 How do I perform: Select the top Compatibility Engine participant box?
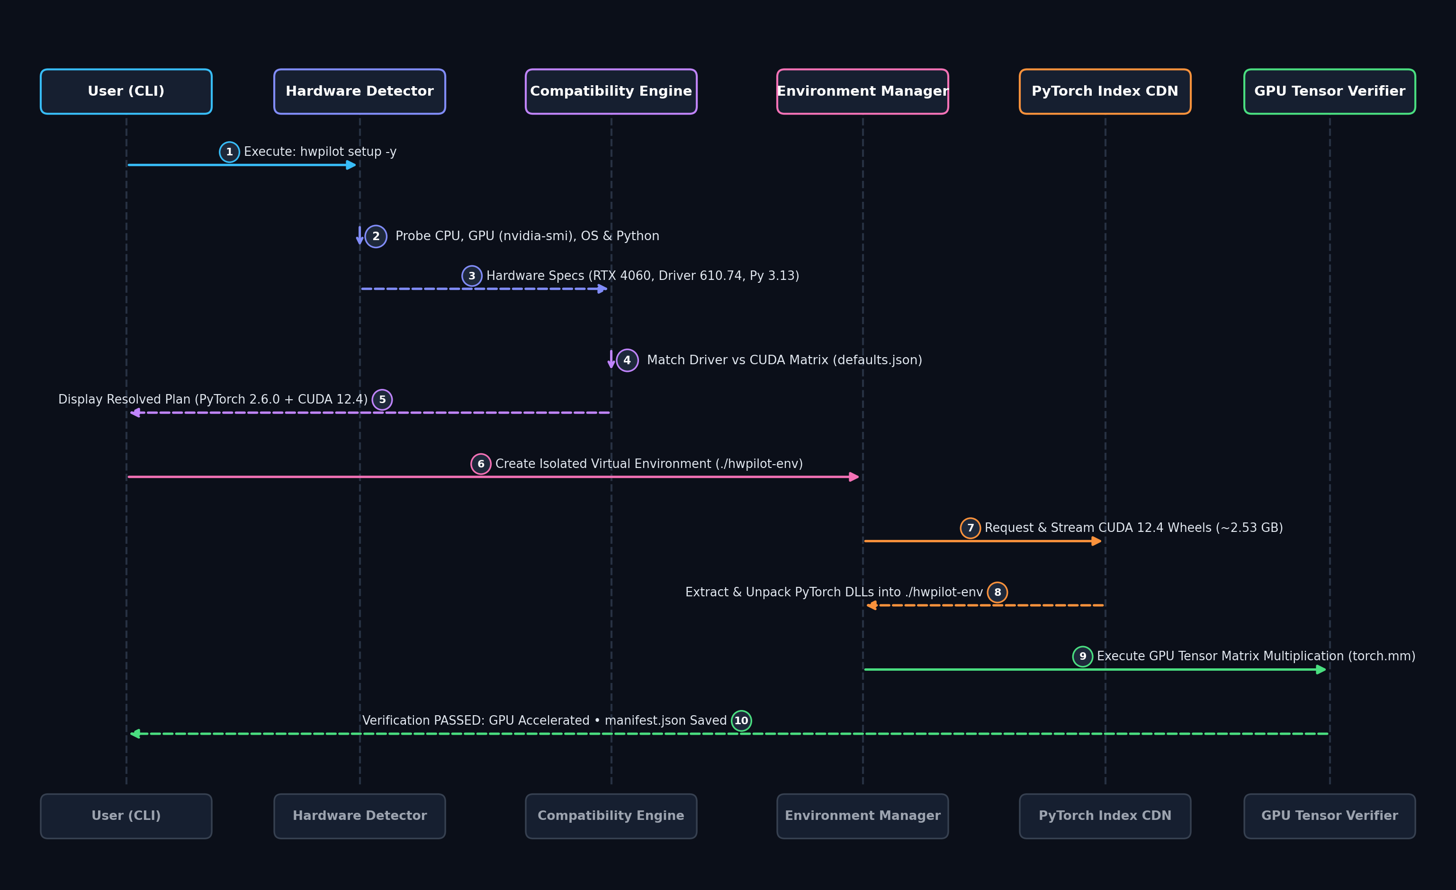pyautogui.click(x=611, y=91)
